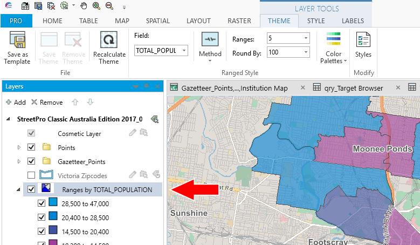Click the Styles icon in Modify group
Viewport: 420px width, 245px height.
[363, 41]
